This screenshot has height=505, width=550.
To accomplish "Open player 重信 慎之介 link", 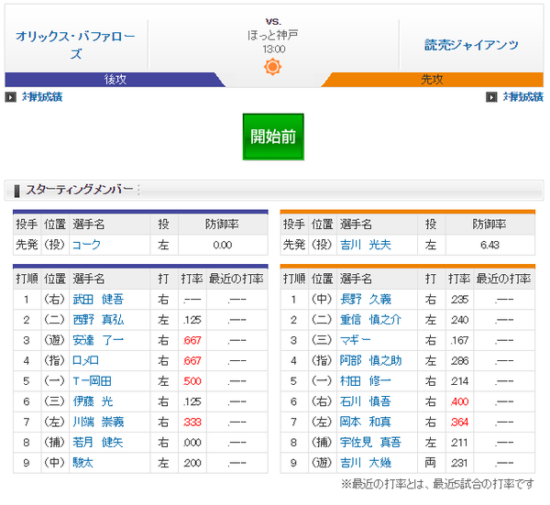I will tap(370, 320).
